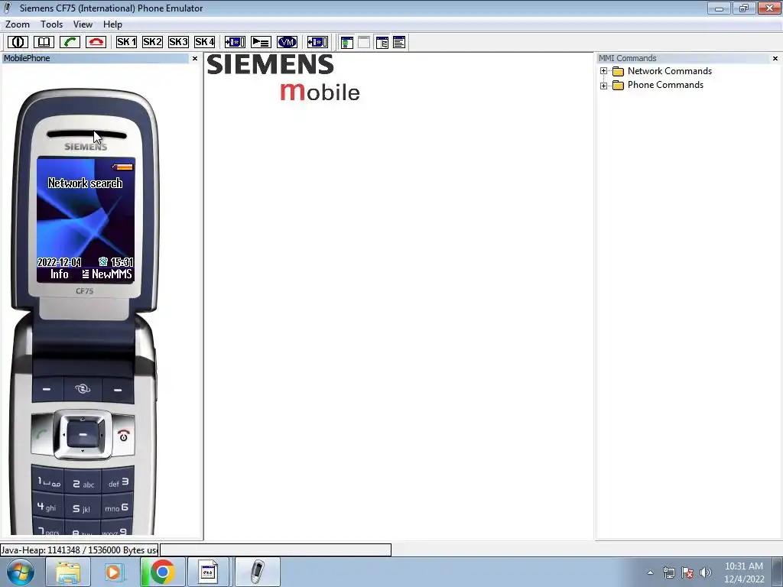Open Google Chrome from the taskbar
The height and width of the screenshot is (587, 783).
click(162, 572)
